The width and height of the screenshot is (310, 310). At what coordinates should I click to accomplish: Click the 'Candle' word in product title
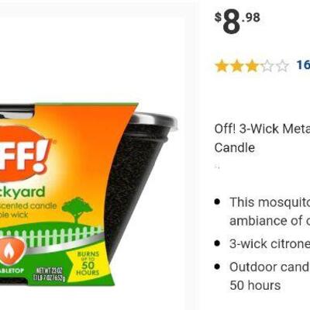point(235,147)
